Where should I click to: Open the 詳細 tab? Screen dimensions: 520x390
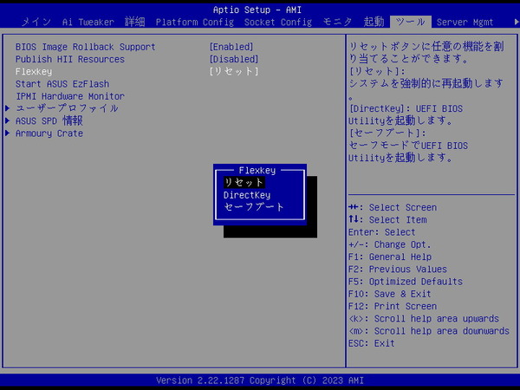135,21
